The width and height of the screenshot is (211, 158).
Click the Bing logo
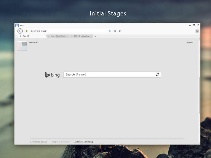coord(52,75)
